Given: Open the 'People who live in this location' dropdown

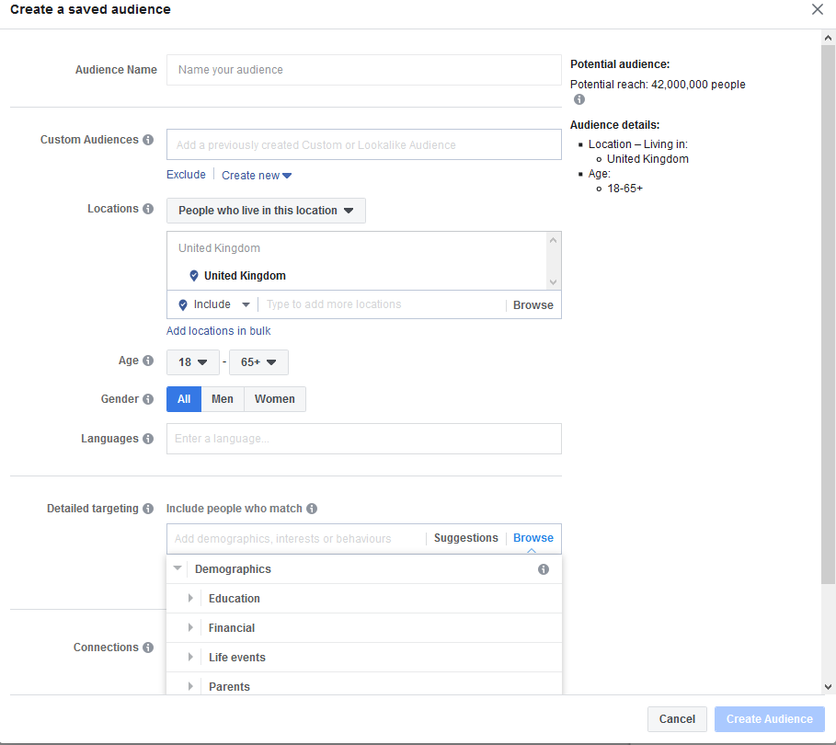Looking at the screenshot, I should click(x=265, y=210).
